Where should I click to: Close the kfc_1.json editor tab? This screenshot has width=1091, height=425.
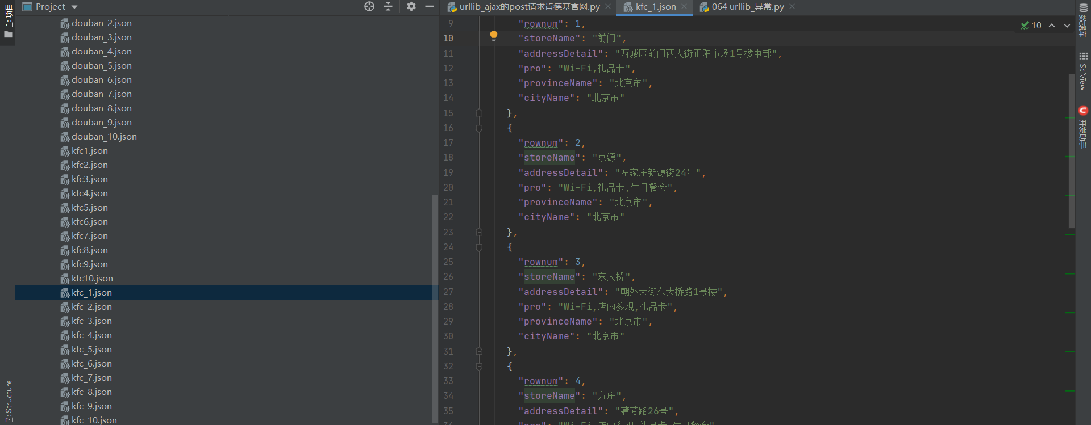(x=684, y=7)
